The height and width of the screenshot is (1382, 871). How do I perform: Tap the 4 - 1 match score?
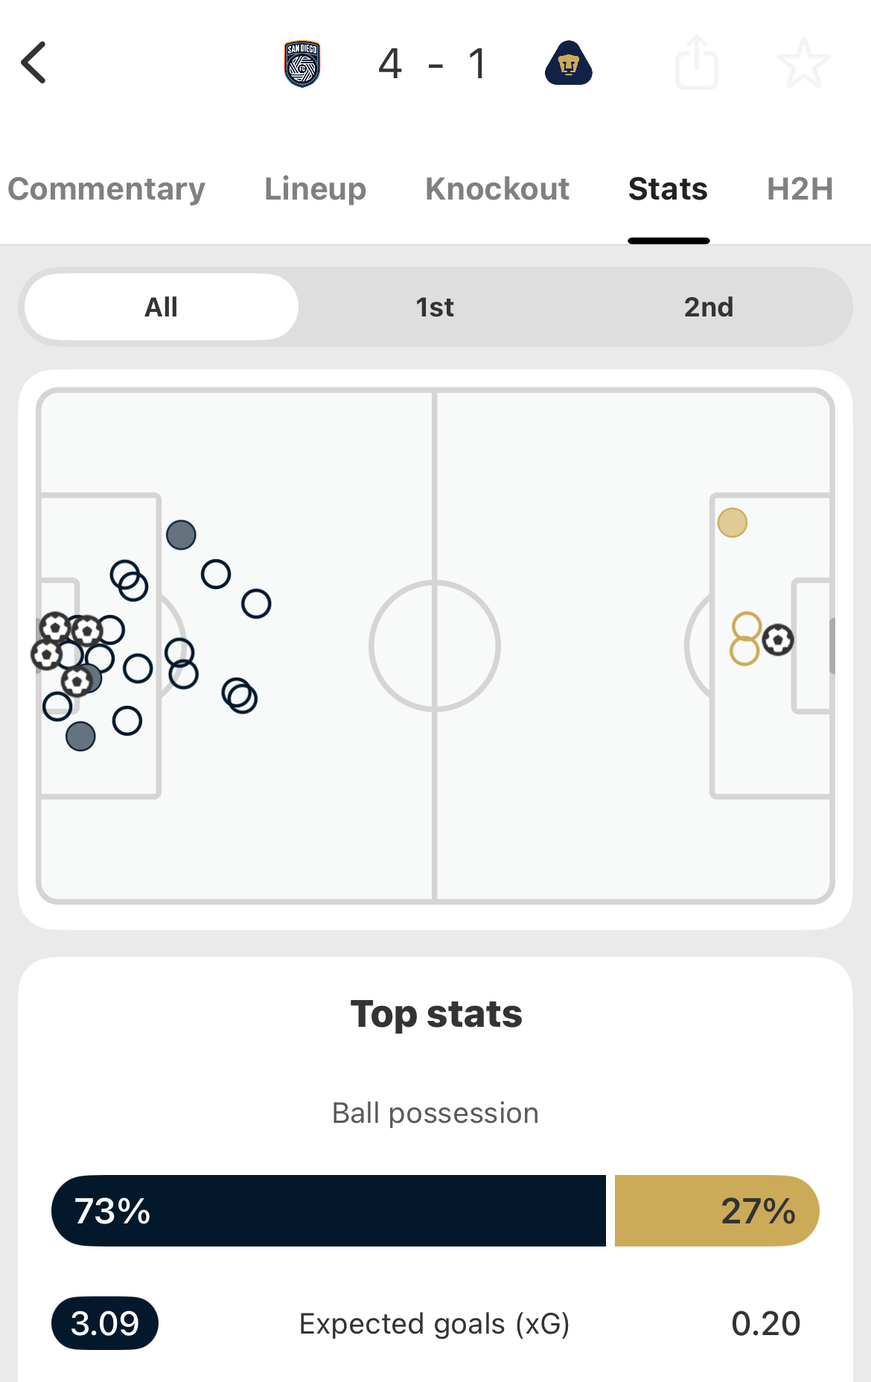click(x=434, y=64)
